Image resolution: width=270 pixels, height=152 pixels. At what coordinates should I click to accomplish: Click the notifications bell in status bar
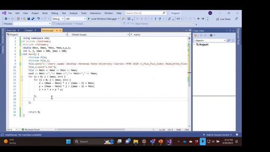click(237, 135)
